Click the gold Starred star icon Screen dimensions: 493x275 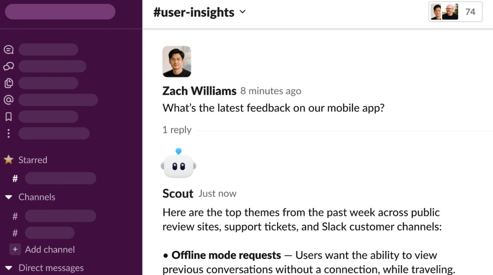(x=8, y=160)
